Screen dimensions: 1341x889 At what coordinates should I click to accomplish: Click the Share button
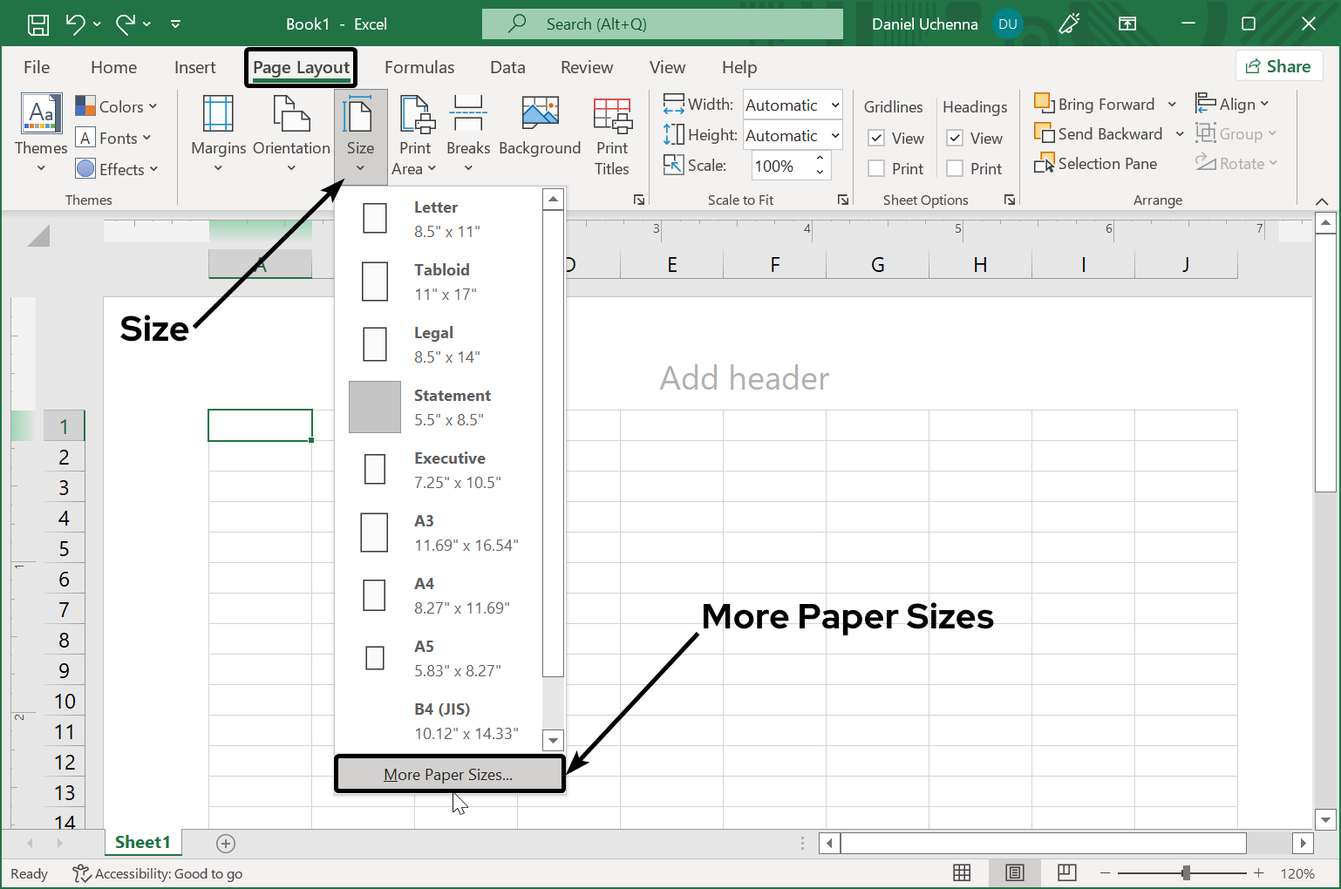pyautogui.click(x=1279, y=65)
